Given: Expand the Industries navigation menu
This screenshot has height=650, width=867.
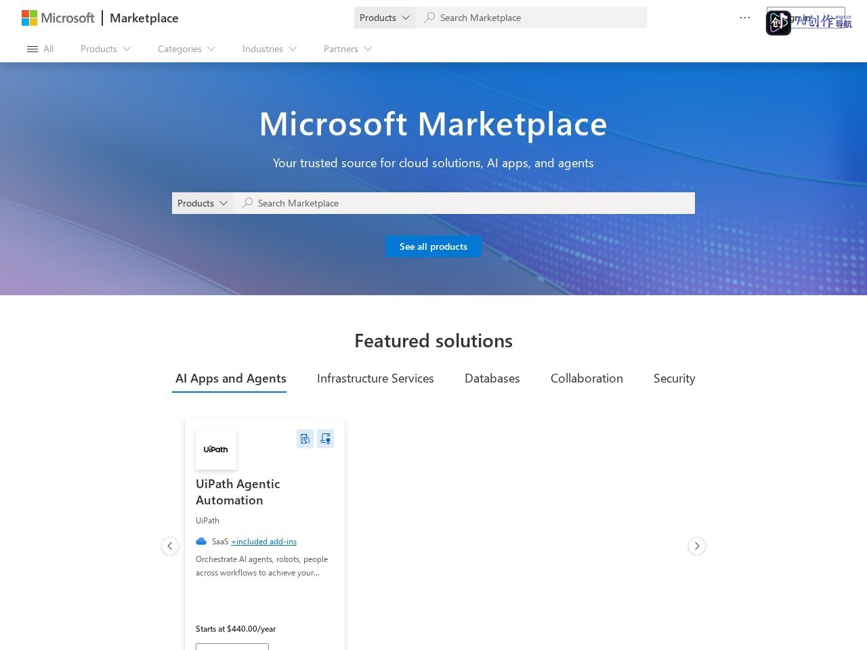Looking at the screenshot, I should (270, 49).
